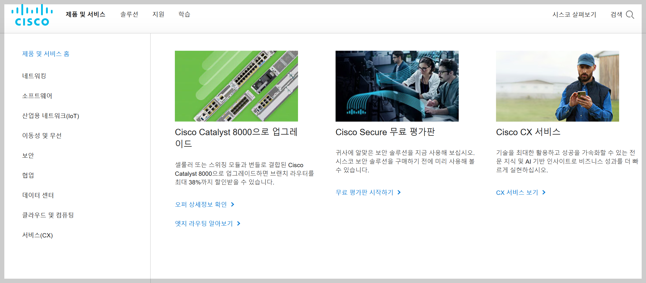Click the Catalyst 8000 38% discount description
The width and height of the screenshot is (646, 283).
coord(245,173)
